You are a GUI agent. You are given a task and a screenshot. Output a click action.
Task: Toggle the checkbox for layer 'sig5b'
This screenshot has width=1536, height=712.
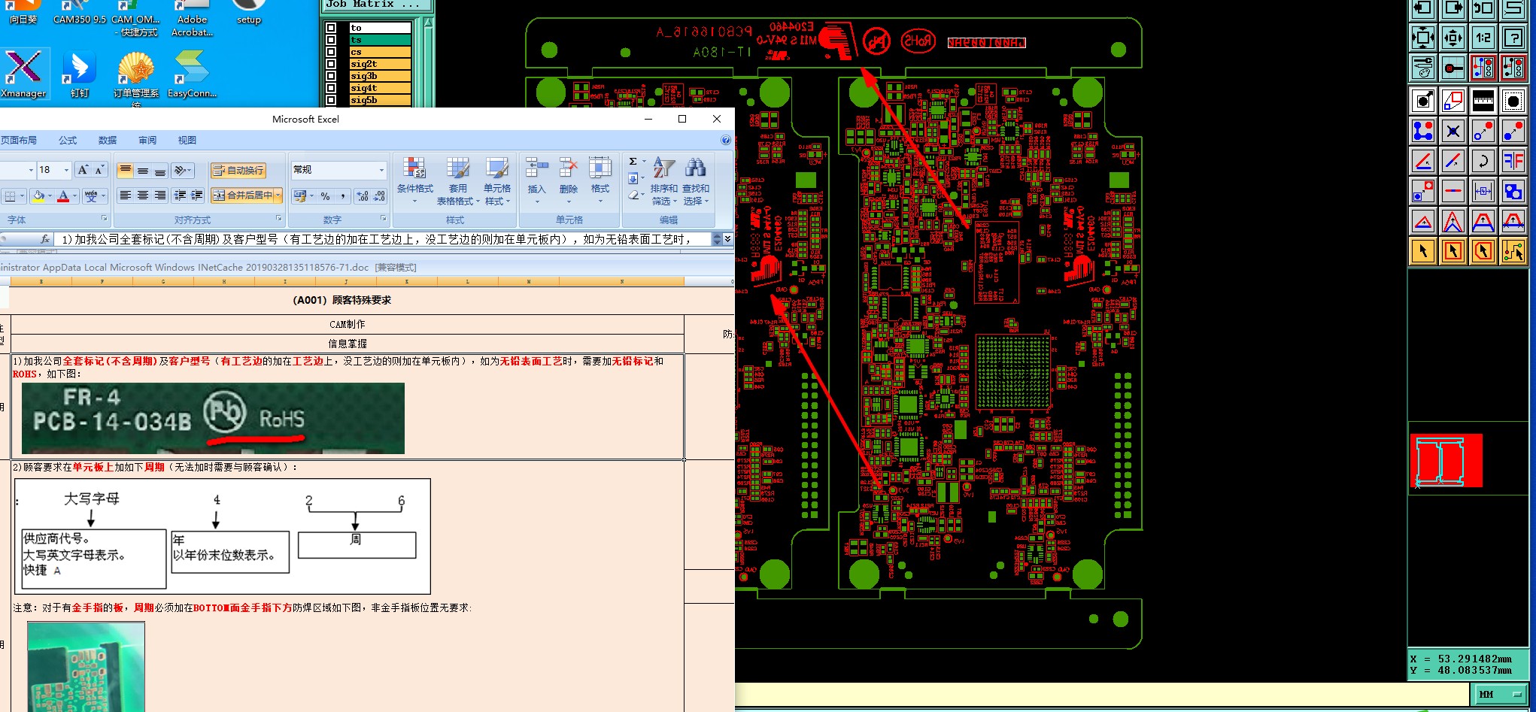(x=331, y=100)
